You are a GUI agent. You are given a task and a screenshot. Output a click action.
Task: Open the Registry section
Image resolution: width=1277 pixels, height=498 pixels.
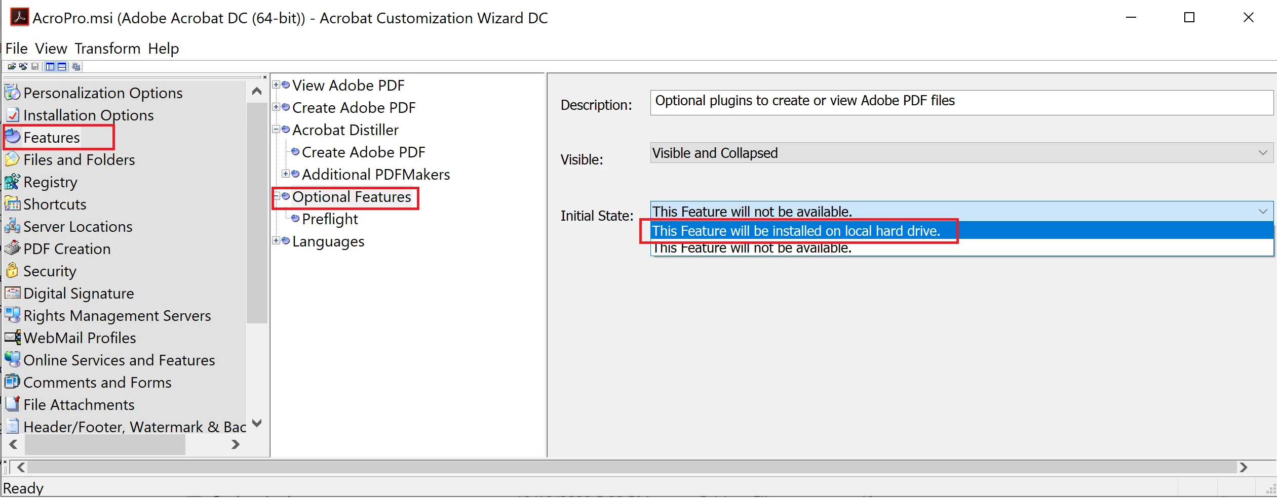coord(50,182)
